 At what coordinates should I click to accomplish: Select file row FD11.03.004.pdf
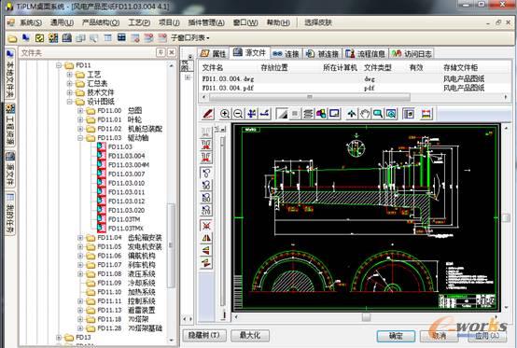pos(355,88)
